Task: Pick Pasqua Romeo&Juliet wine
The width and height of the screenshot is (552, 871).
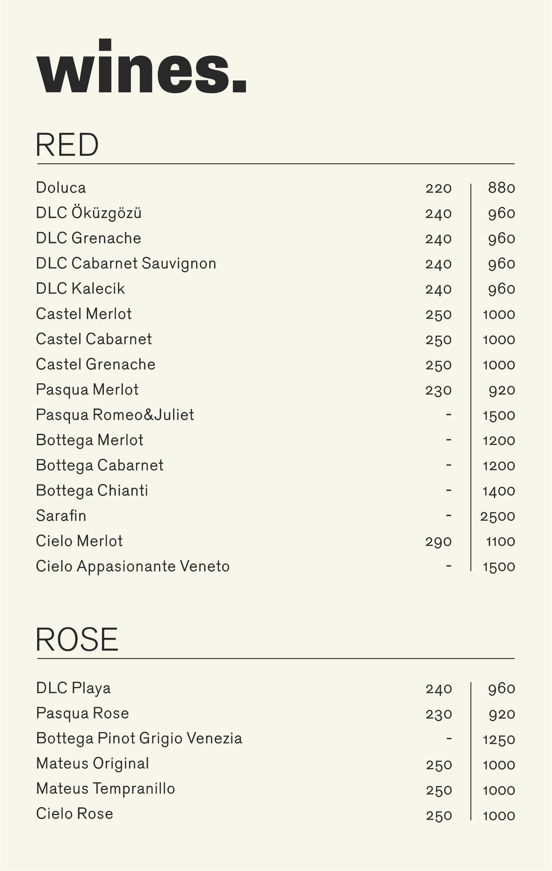Action: 115,415
